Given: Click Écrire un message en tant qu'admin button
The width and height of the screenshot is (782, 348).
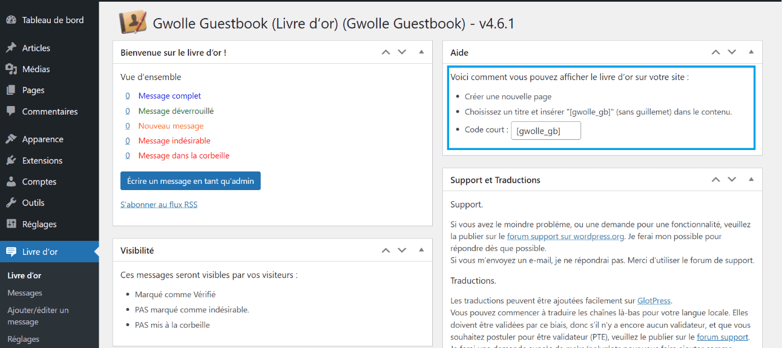Looking at the screenshot, I should (x=190, y=181).
